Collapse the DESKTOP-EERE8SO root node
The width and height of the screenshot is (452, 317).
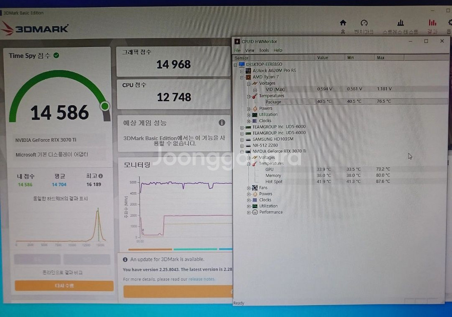tap(235, 65)
